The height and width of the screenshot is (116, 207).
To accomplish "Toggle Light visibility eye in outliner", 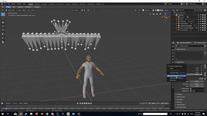I will pos(199,19).
